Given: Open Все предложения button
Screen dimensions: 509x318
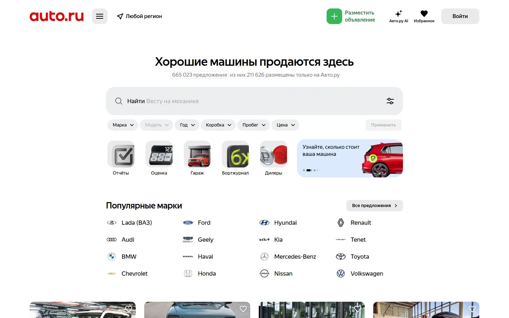Looking at the screenshot, I should pos(375,206).
